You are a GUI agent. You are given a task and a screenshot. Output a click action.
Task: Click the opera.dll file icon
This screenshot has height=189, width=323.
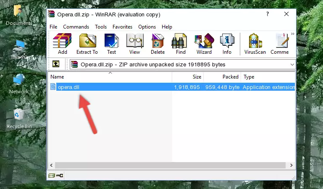[x=53, y=87]
